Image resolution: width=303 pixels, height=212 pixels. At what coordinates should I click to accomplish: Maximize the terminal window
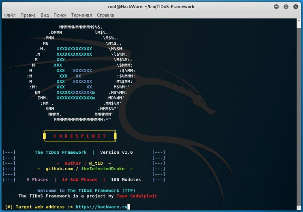tap(286, 7)
